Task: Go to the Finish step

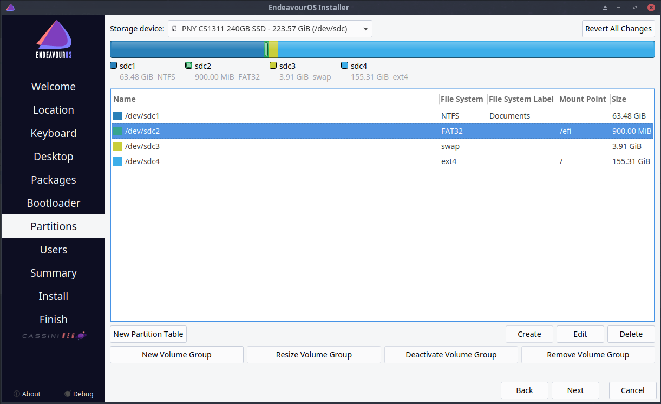Action: point(54,320)
